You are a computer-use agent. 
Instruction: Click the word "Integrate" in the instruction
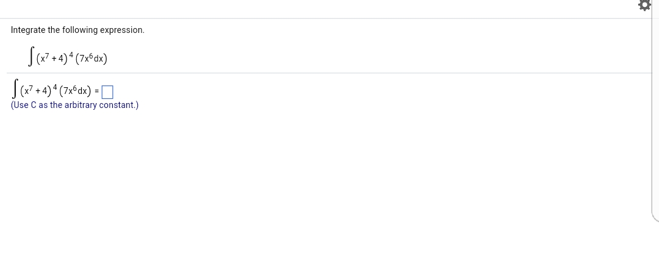pyautogui.click(x=28, y=30)
